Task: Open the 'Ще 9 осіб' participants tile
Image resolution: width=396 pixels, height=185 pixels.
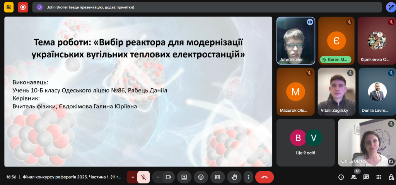Action: [306, 142]
